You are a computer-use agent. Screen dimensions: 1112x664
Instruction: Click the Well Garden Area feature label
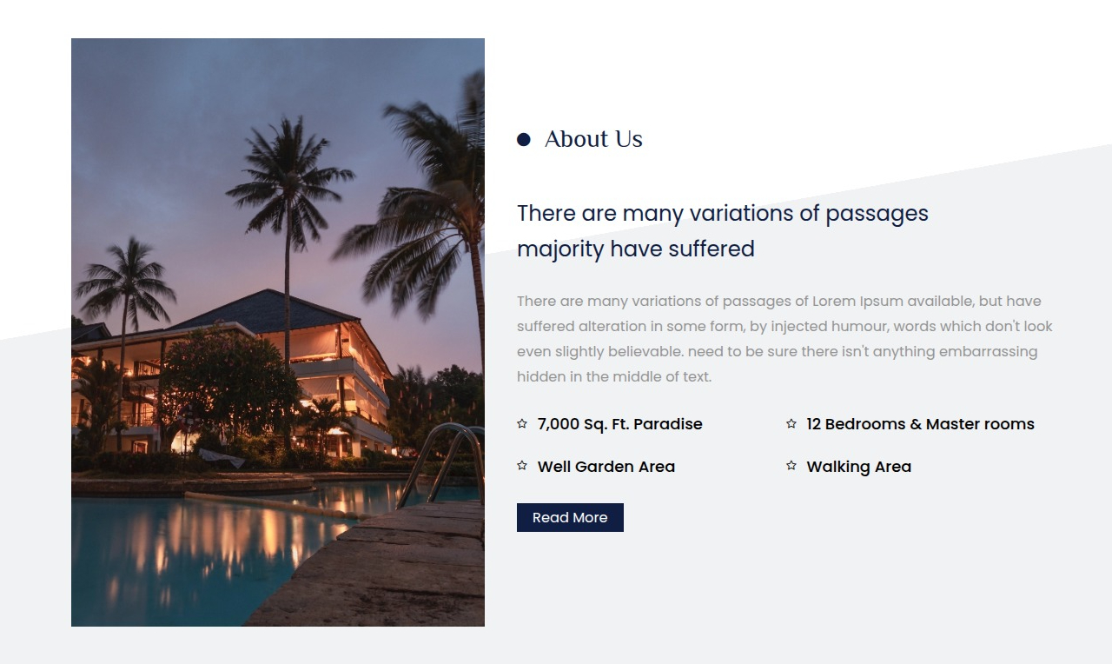click(x=606, y=467)
